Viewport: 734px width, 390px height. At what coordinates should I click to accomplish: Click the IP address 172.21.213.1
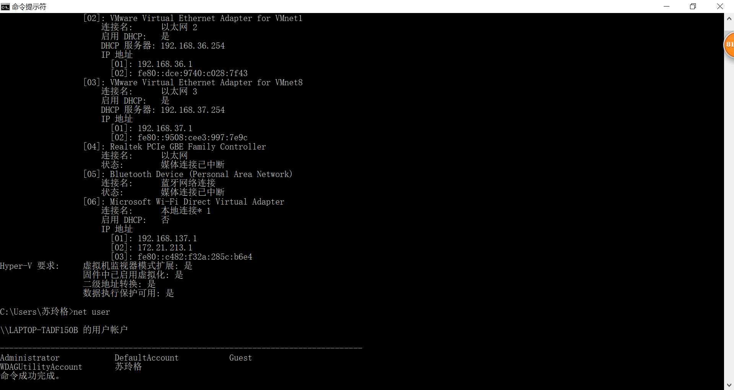165,248
